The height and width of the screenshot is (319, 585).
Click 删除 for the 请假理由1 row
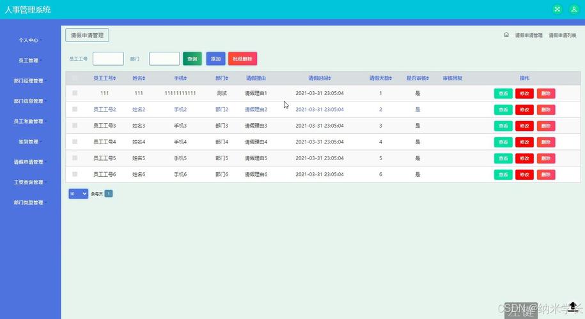(x=546, y=93)
